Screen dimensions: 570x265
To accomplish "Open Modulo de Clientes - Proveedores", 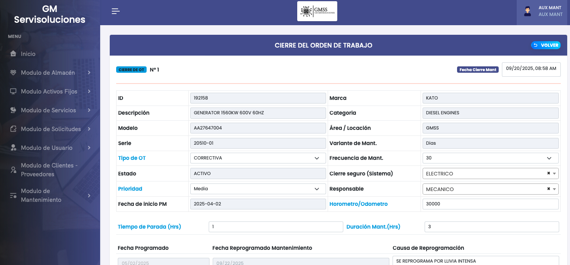I will (x=49, y=170).
